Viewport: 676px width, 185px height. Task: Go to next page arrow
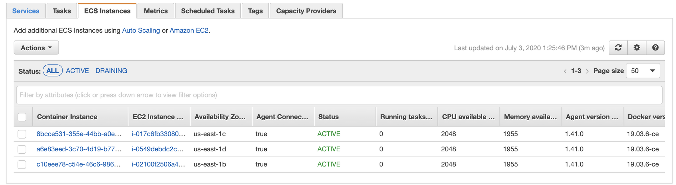tap(587, 71)
